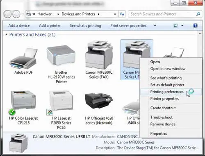Click the Devices and Printers breadcrumb
Screen dimensions: 205x156
click(78, 14)
